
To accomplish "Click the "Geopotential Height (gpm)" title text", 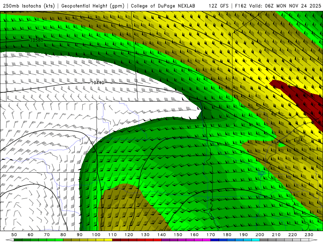I will (x=93, y=6).
